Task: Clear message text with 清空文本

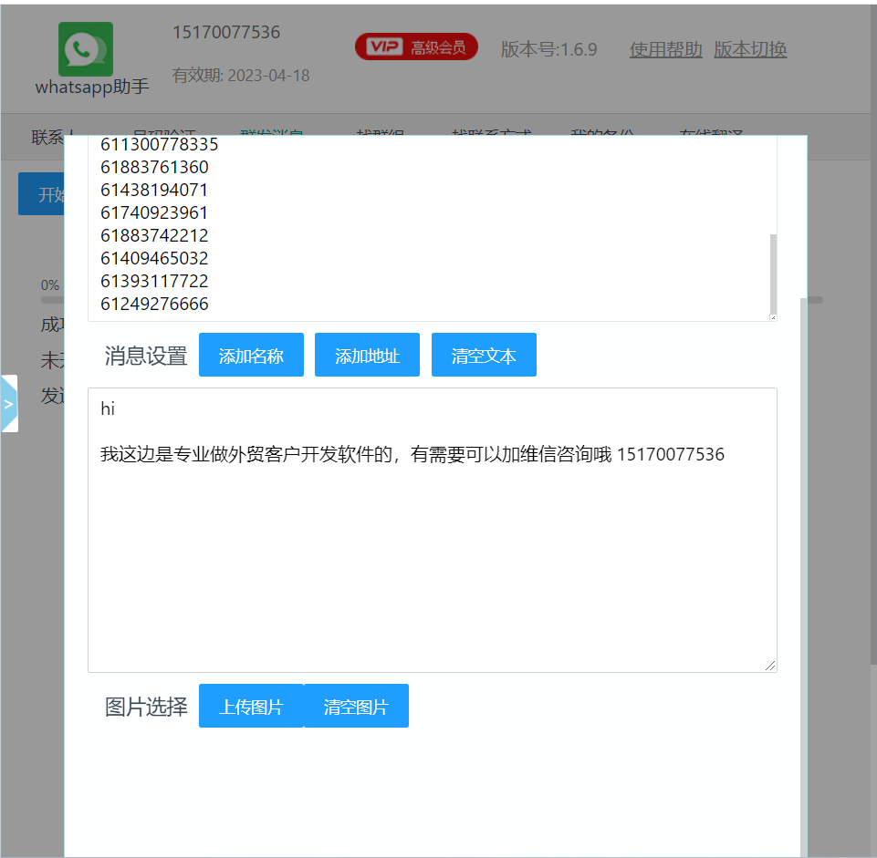Action: coord(484,356)
